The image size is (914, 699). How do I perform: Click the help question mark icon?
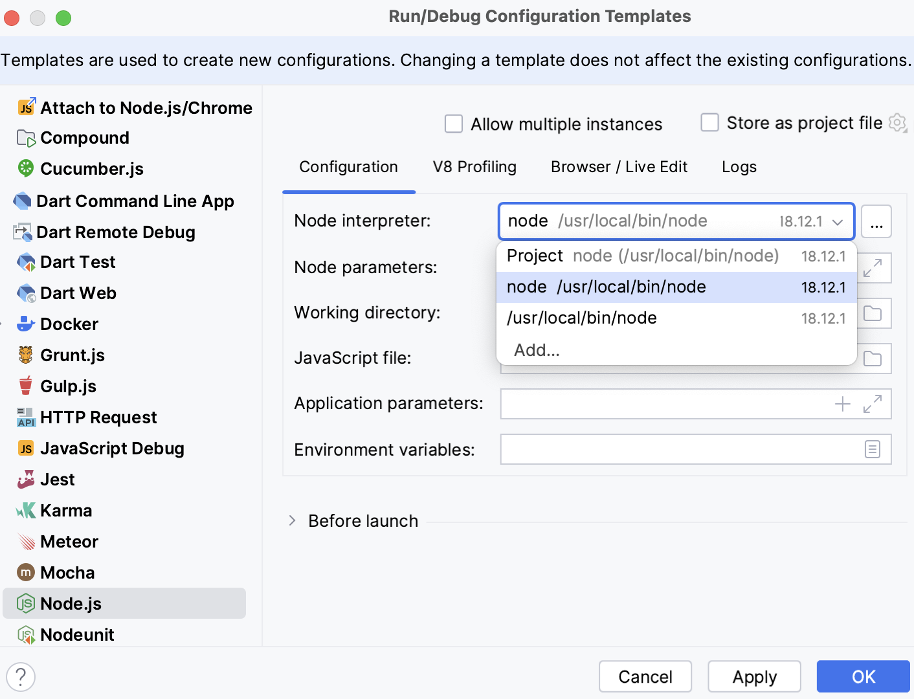21,676
